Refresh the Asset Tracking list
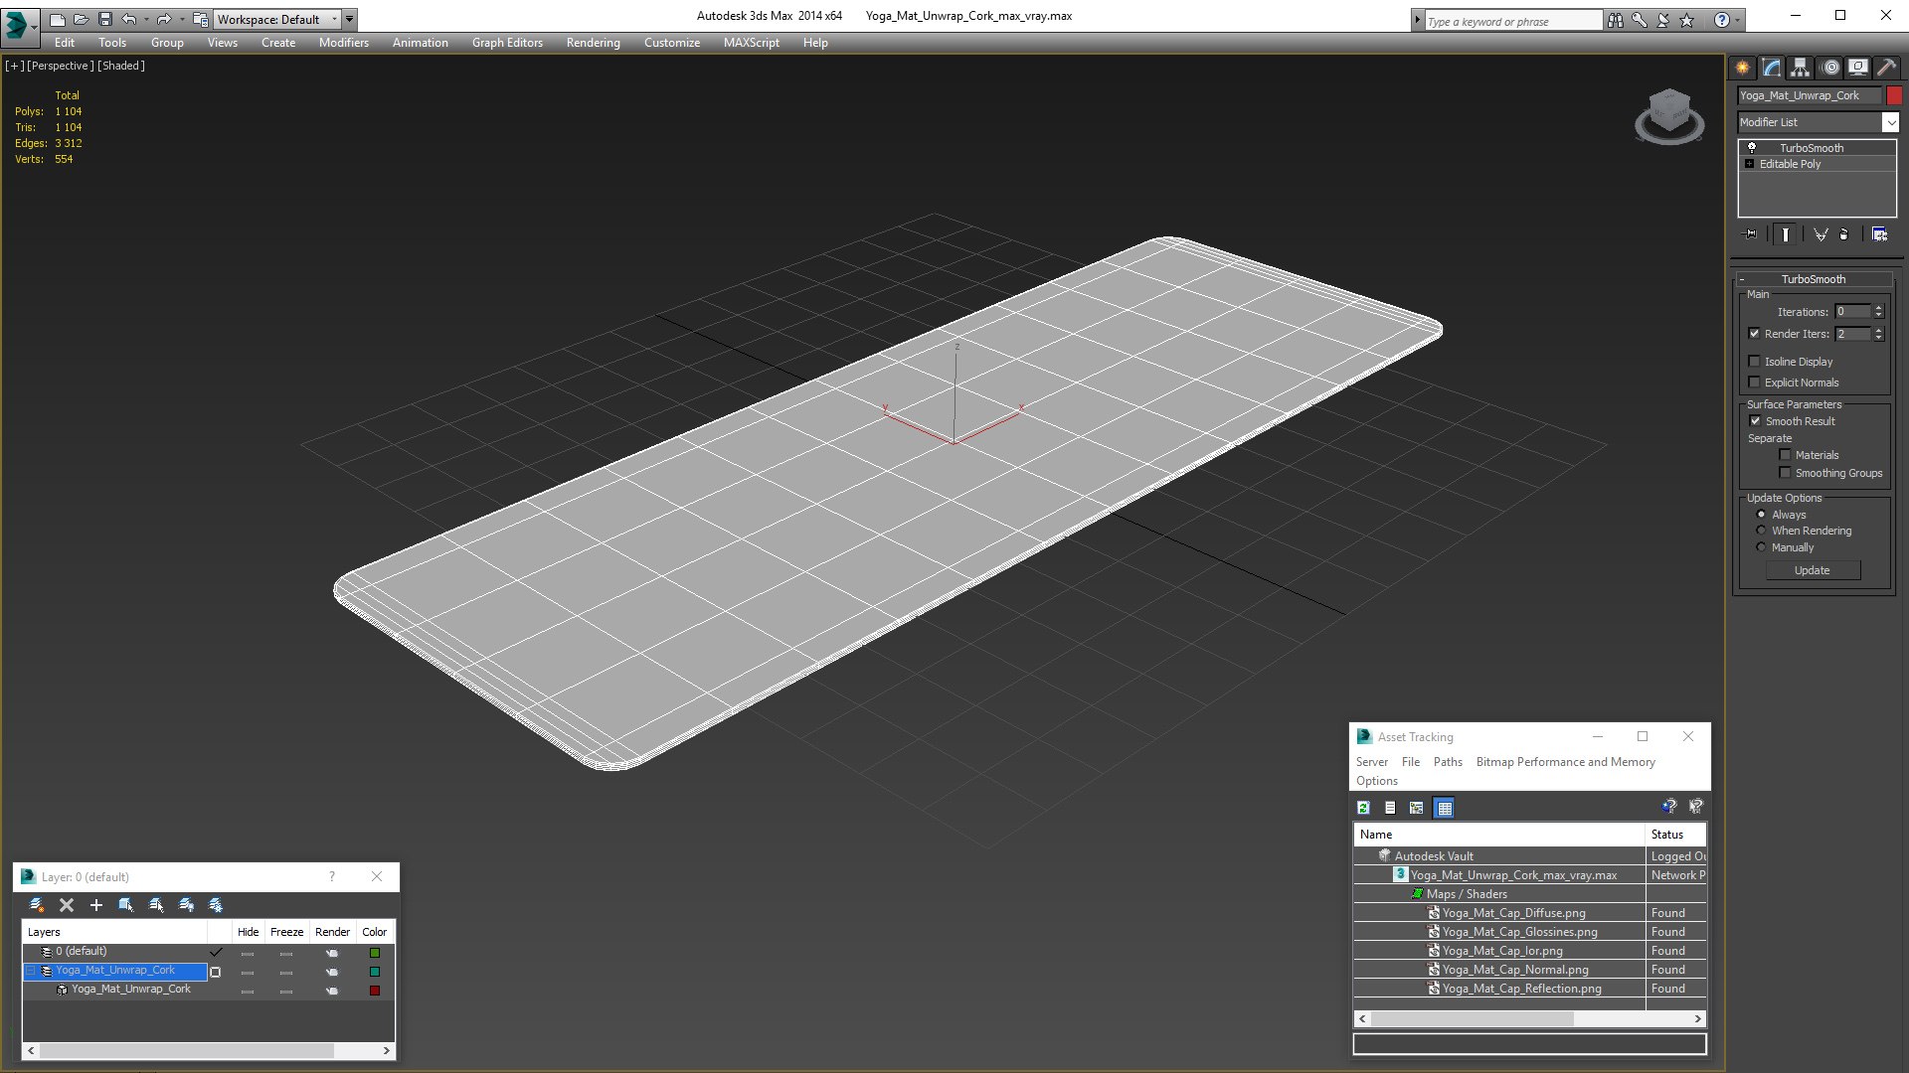Image resolution: width=1909 pixels, height=1073 pixels. click(x=1363, y=808)
